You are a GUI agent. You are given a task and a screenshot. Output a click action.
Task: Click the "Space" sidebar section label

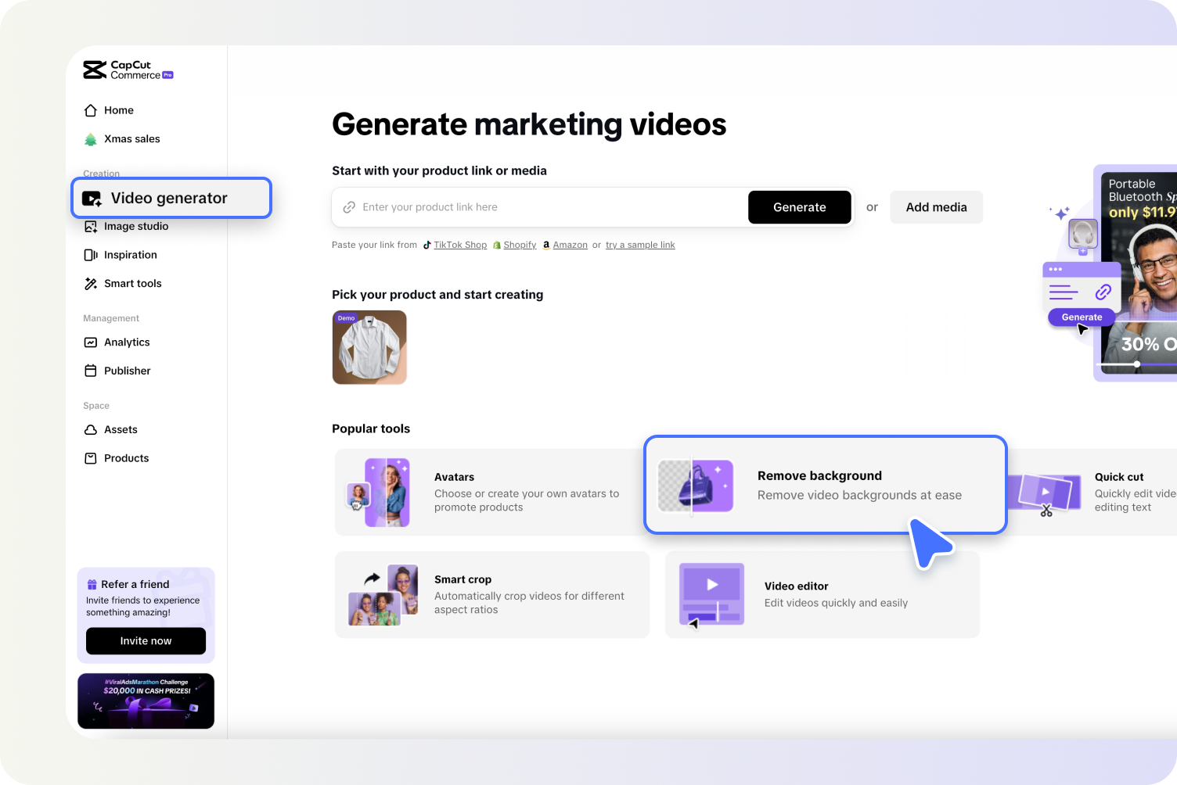pos(96,406)
